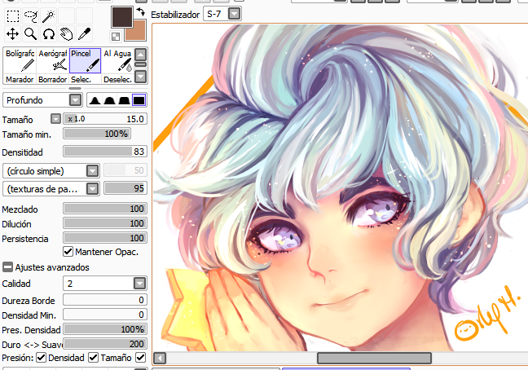Toggle the last pressure checkbox after Tamaño
This screenshot has width=528, height=370.
[x=140, y=358]
